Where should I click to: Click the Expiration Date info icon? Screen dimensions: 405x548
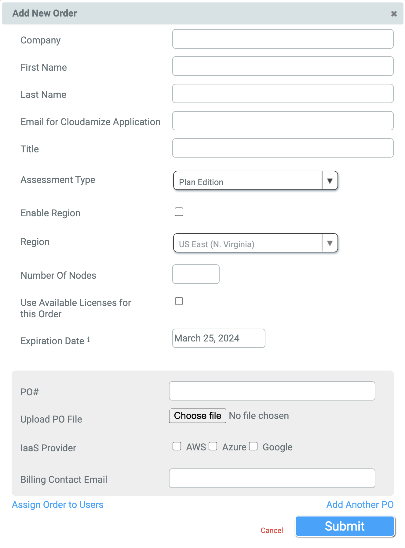coord(88,340)
